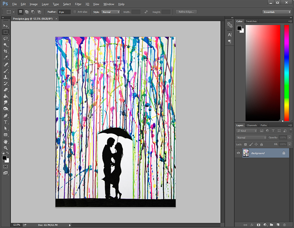The image size is (294, 228).
Task: Select the Paint Bucket tool
Action: [x=6, y=96]
